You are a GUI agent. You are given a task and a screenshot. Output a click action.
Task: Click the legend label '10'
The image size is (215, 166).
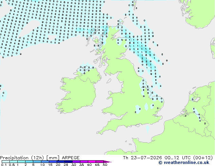(x=42, y=165)
